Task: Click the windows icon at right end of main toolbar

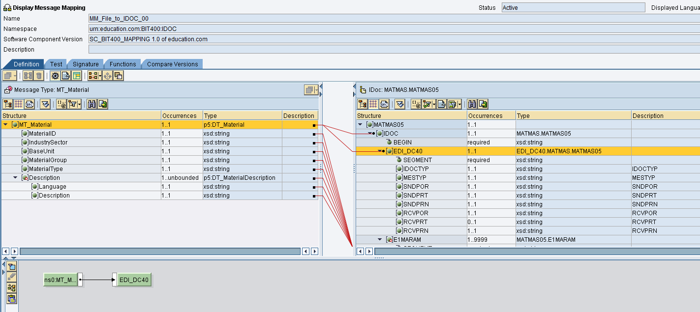Action: coord(119,76)
